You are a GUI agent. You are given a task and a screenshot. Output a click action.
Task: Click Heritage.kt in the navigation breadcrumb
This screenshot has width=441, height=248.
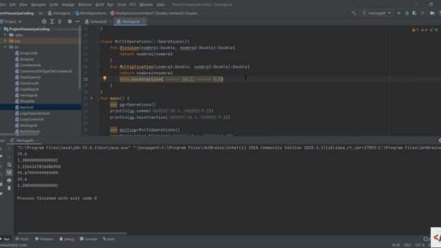point(59,13)
